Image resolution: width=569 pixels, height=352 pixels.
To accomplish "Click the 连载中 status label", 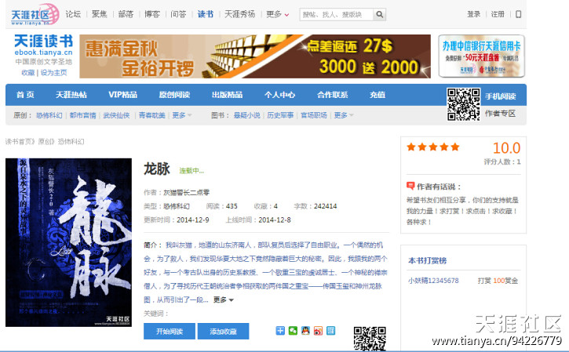I will (191, 171).
